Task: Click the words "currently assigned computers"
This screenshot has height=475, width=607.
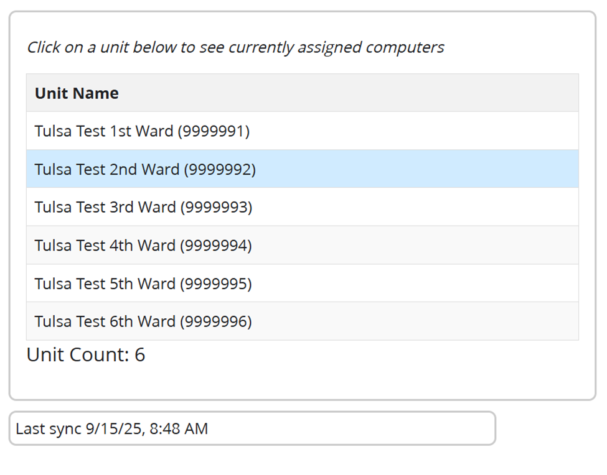Action: pos(336,47)
